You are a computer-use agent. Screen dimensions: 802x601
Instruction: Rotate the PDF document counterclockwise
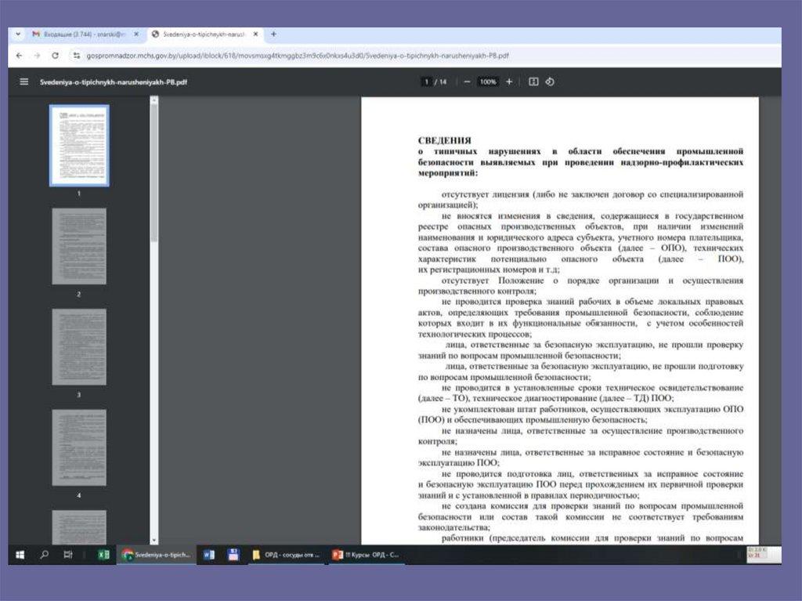tap(550, 81)
